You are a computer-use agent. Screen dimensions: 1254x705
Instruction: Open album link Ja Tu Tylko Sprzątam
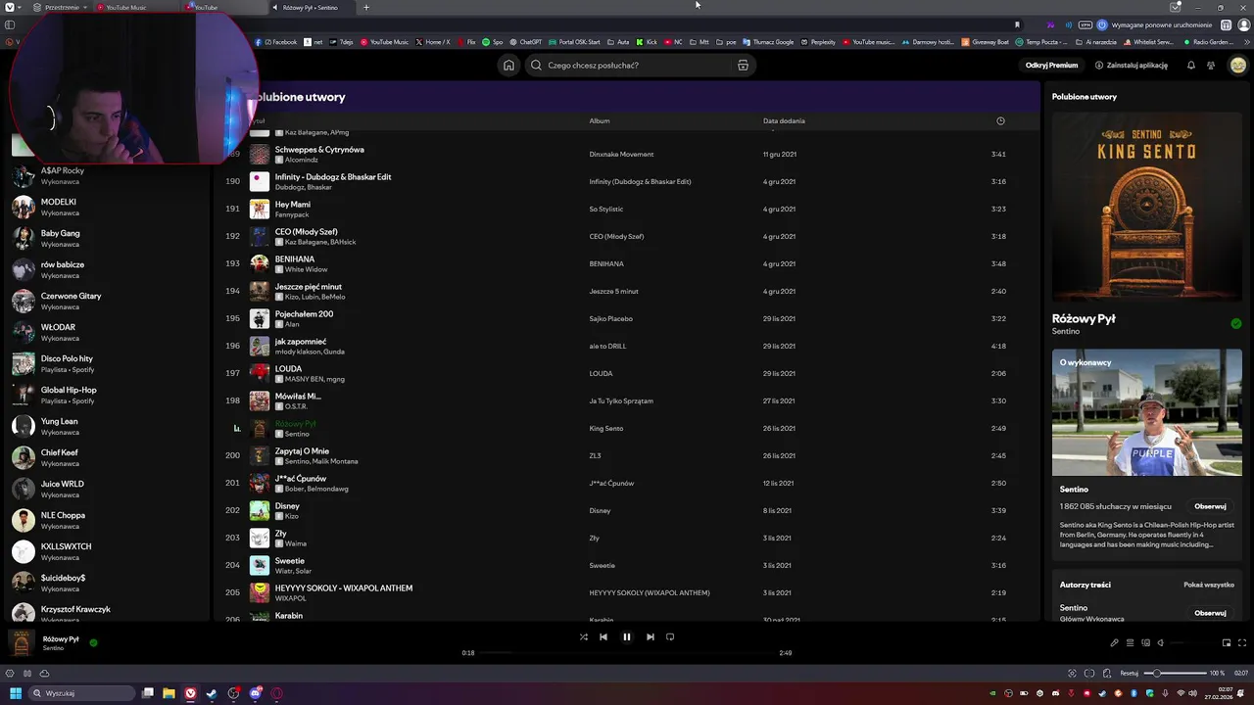[621, 401]
